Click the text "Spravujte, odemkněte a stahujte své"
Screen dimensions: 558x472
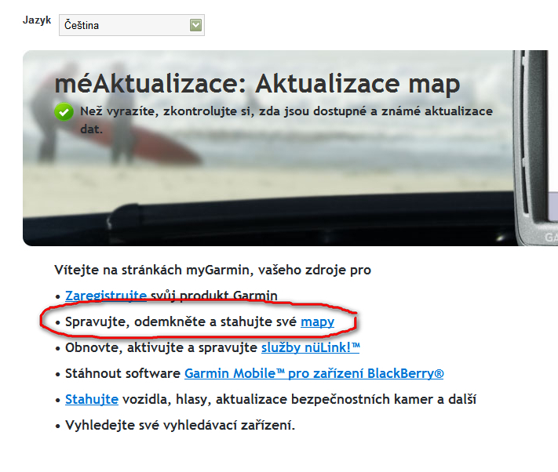(x=181, y=321)
